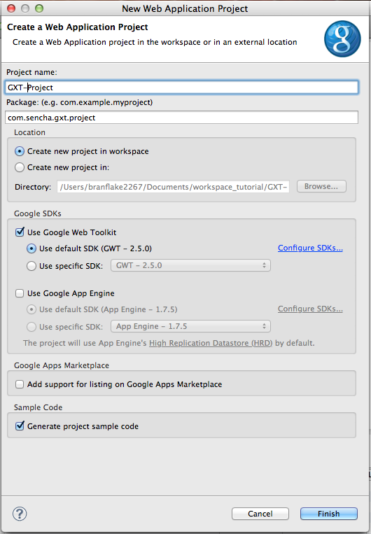Click the Create a Web Application Project heading

(x=77, y=27)
